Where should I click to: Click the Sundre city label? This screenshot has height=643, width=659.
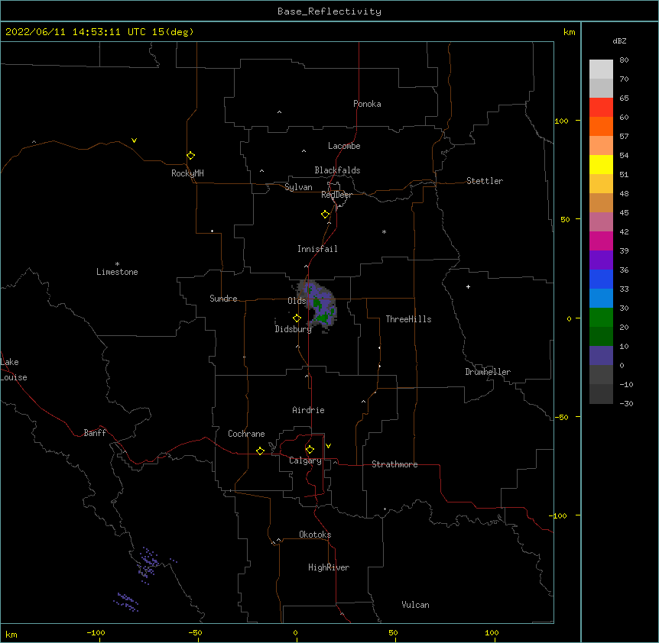tap(223, 299)
